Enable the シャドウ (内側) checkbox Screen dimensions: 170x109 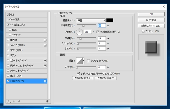(8, 45)
